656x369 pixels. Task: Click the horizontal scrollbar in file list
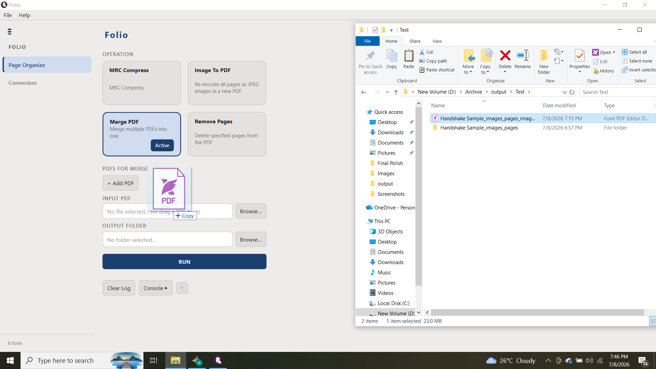click(x=537, y=313)
